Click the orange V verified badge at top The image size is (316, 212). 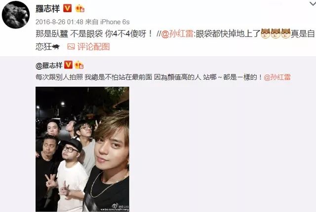point(68,8)
